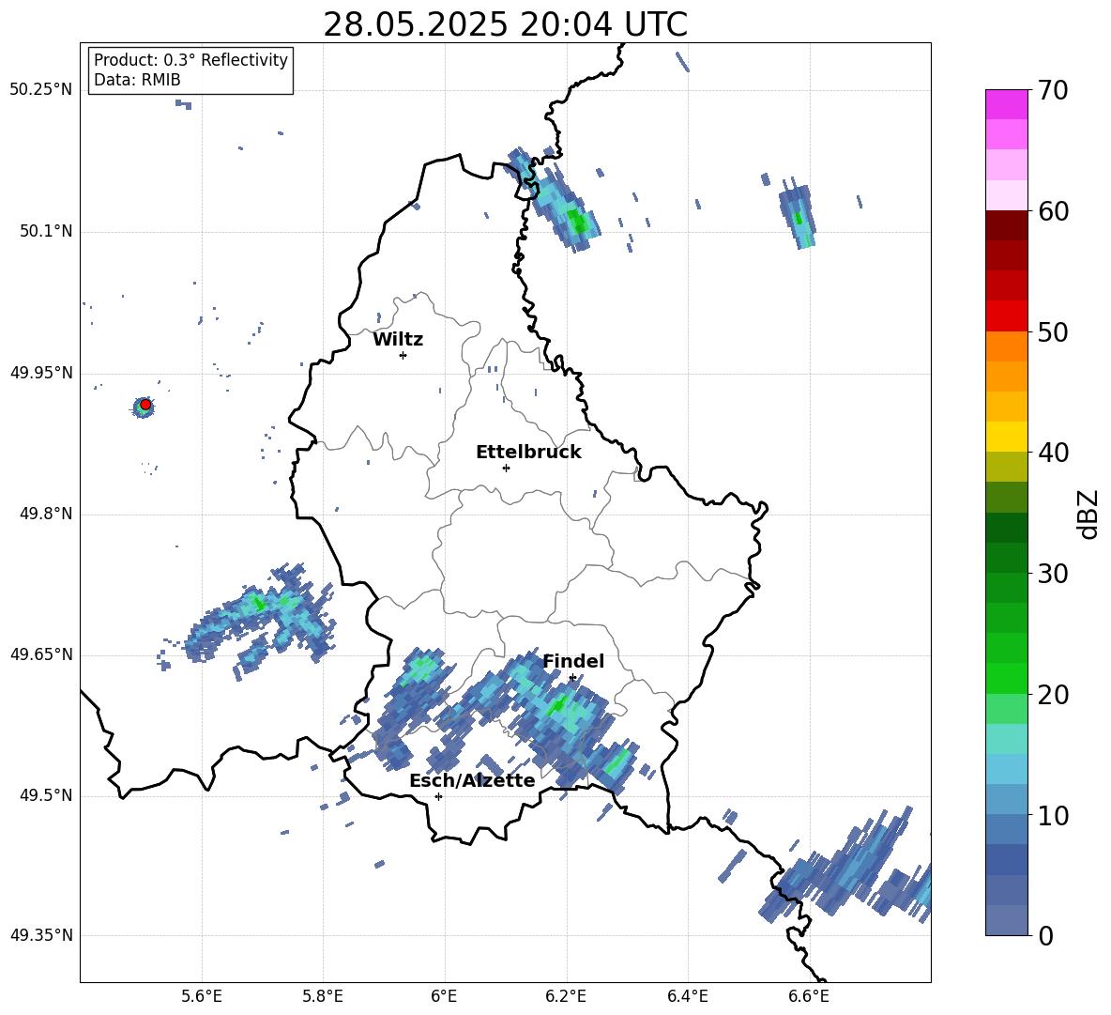Viewport: 1111px width, 1015px height.
Task: Pick the light blue swatch above 10 dBZ
Action: point(1006,799)
